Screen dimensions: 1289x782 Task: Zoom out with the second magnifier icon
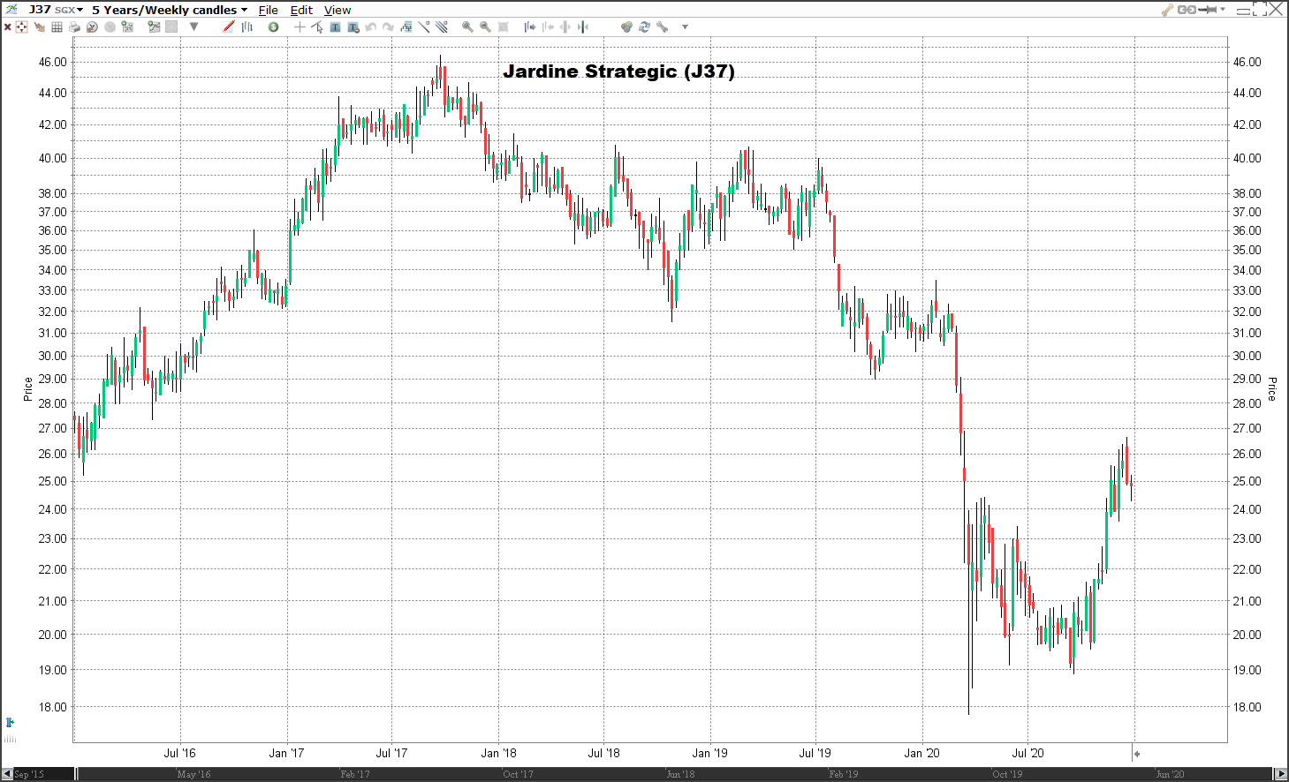pos(485,26)
